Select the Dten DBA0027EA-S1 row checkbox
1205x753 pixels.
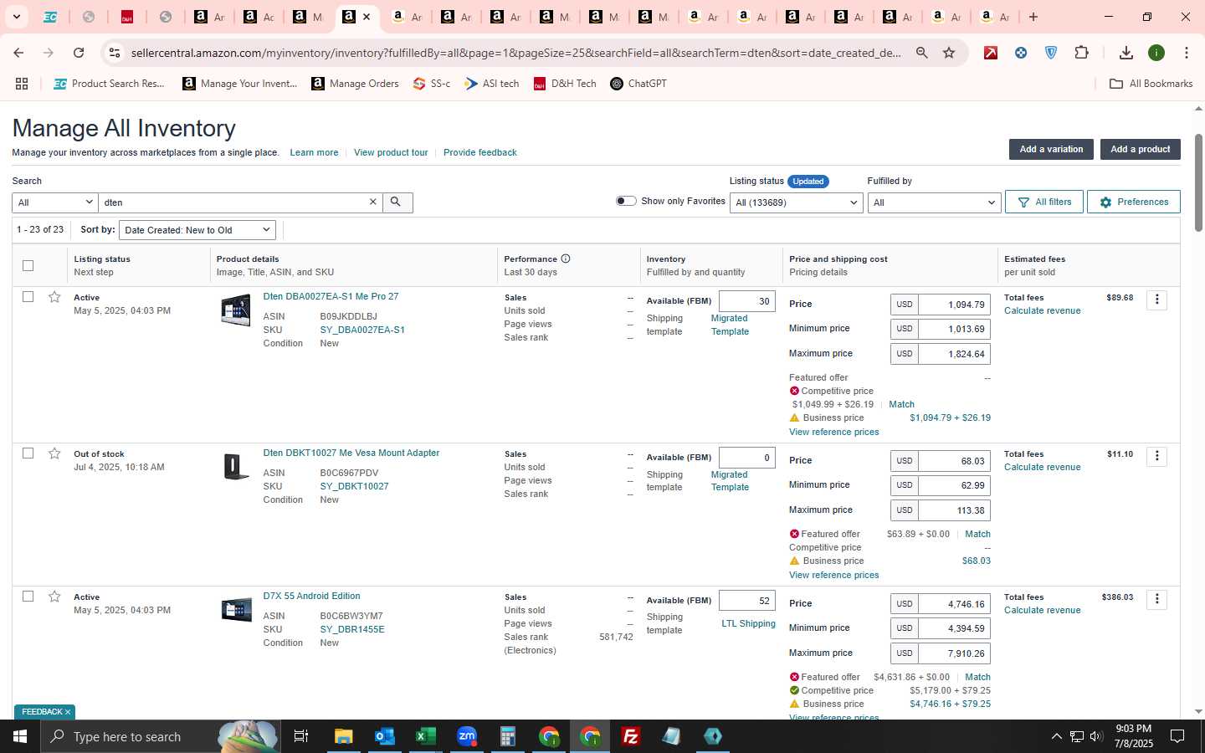click(x=28, y=297)
